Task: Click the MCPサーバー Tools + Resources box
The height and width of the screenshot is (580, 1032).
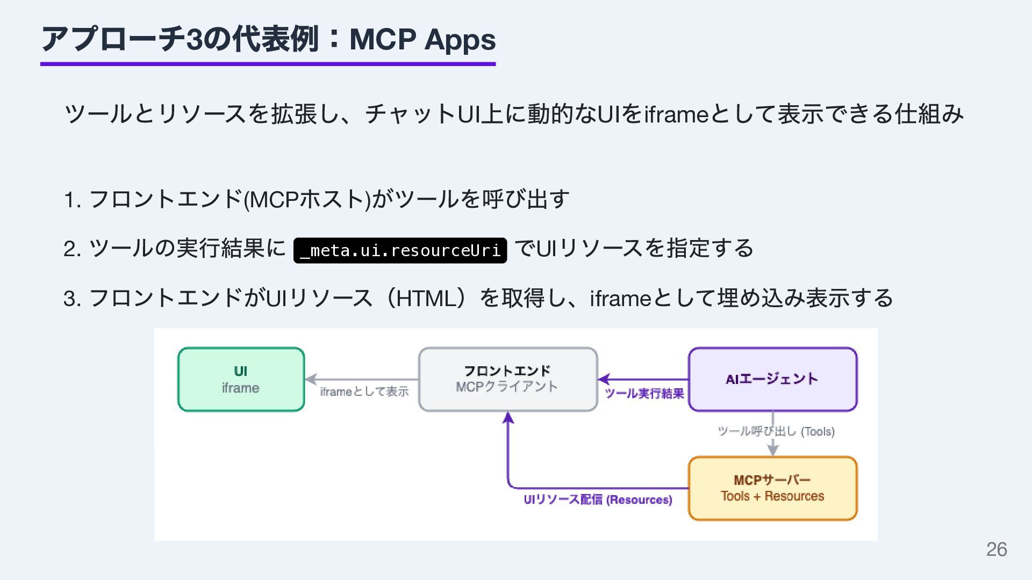Action: click(x=772, y=488)
